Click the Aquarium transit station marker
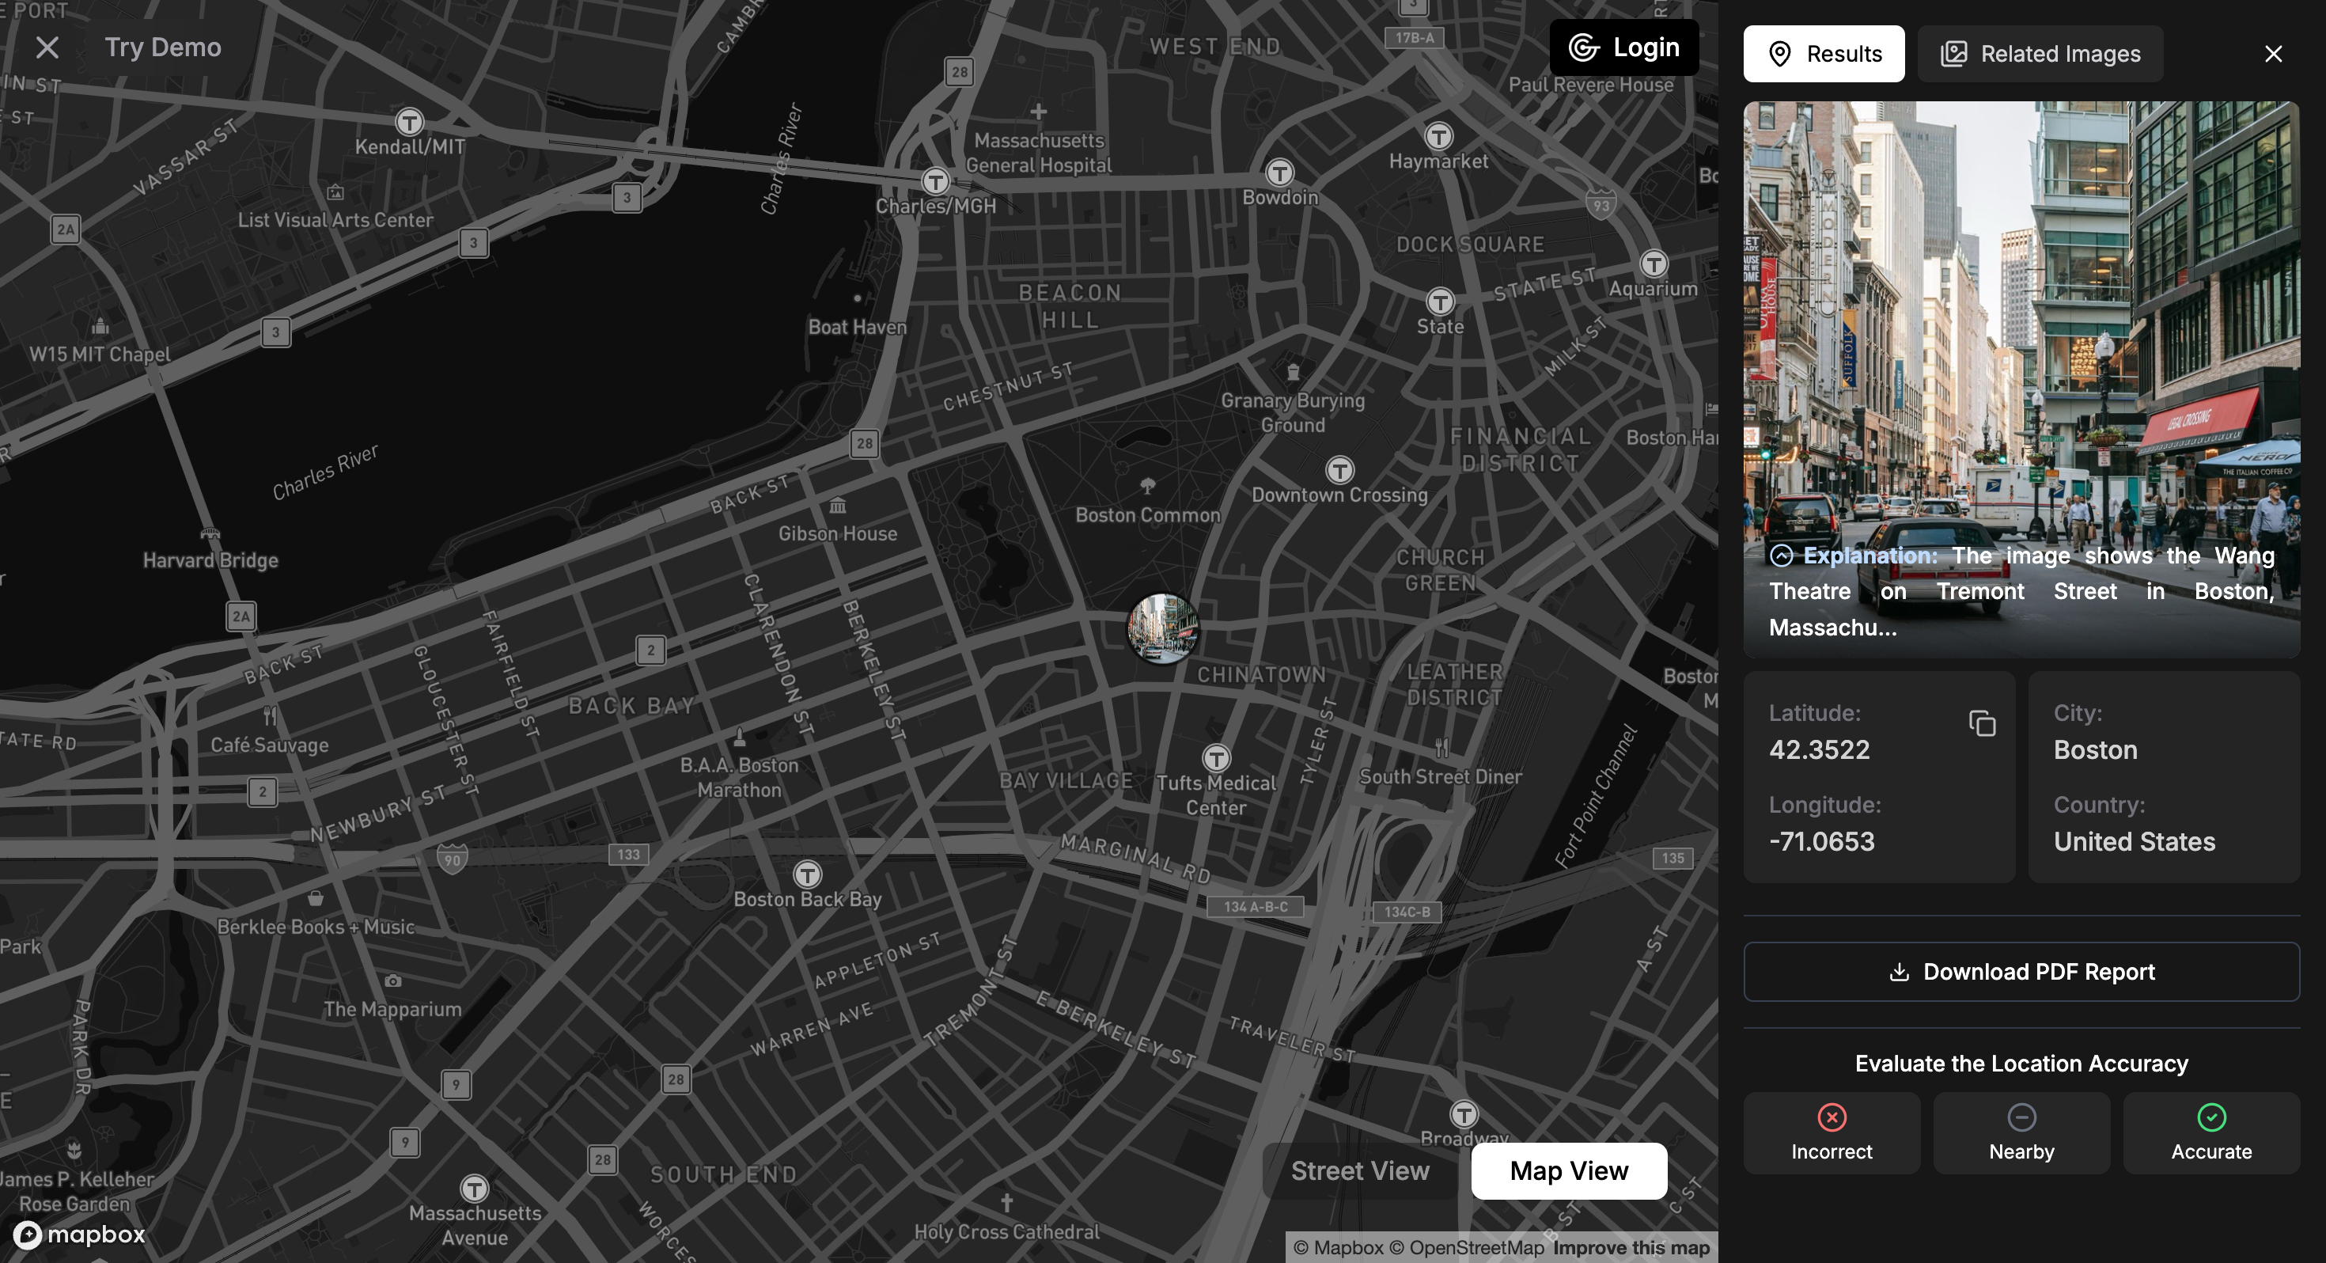 tap(1653, 263)
